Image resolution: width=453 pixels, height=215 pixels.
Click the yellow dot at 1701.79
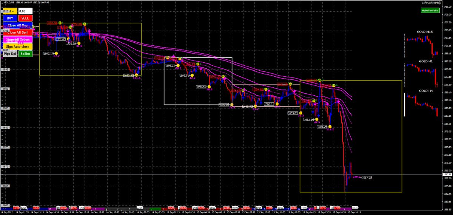(x=78, y=43)
